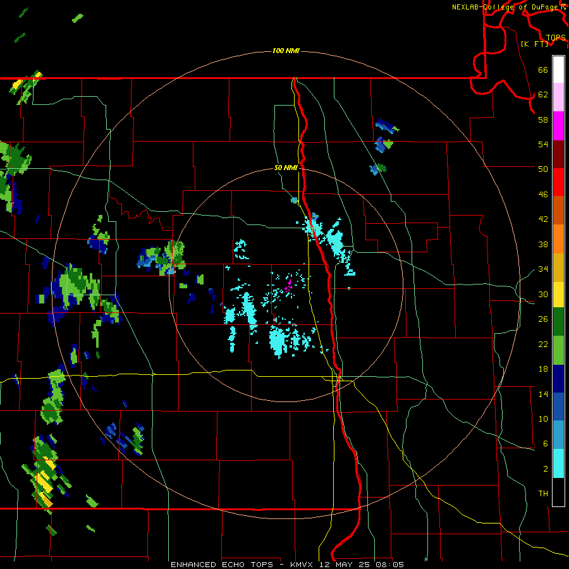Click the '66' legend value
Image resolution: width=569 pixels, height=569 pixels.
543,70
